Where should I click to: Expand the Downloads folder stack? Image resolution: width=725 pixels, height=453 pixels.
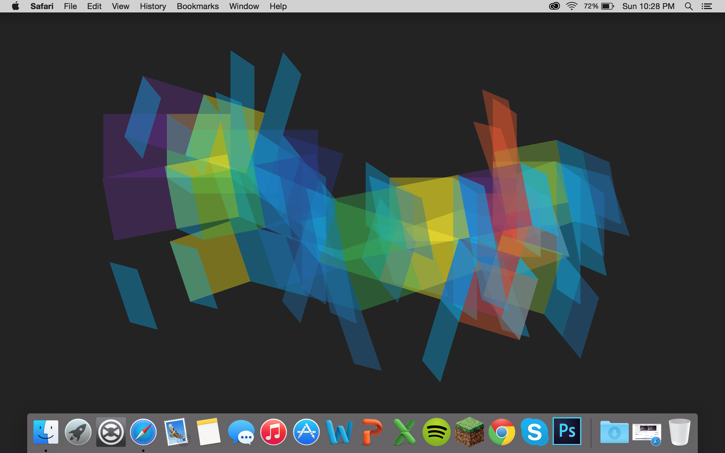point(614,432)
